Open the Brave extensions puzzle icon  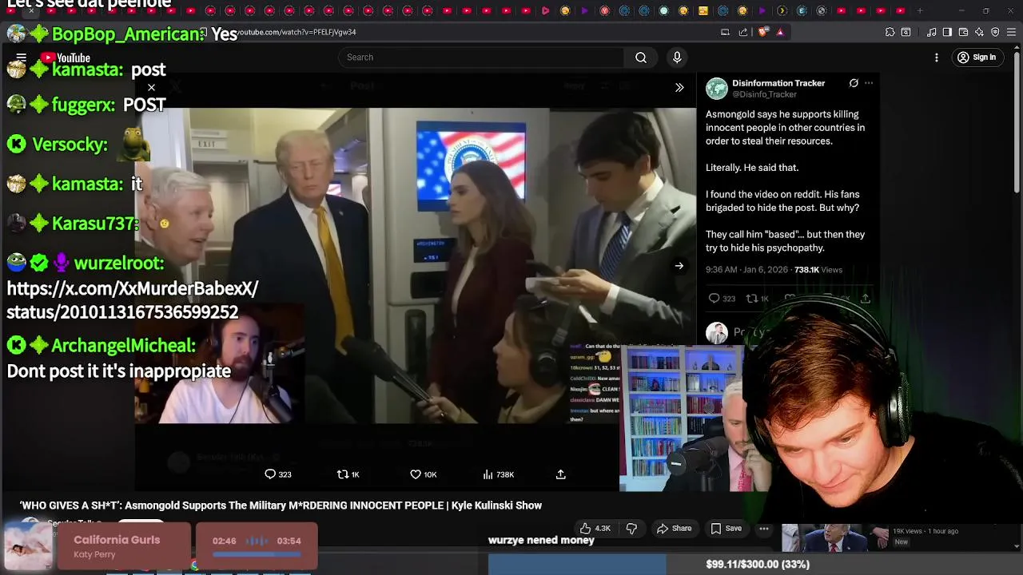coord(890,32)
